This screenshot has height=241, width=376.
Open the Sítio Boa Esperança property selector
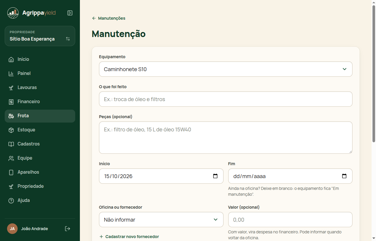(40, 36)
